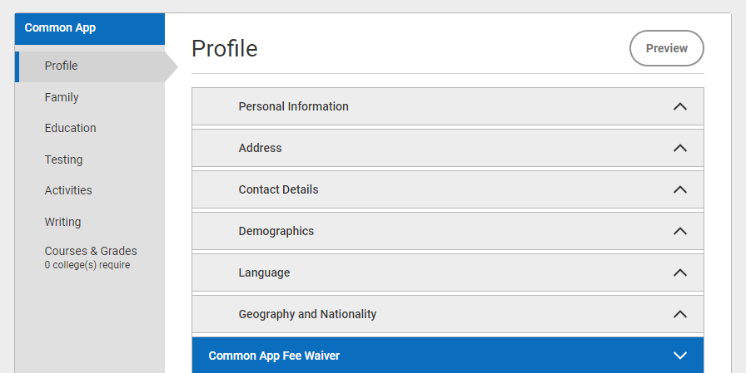Collapse Personal Information chevron icon

tap(680, 107)
